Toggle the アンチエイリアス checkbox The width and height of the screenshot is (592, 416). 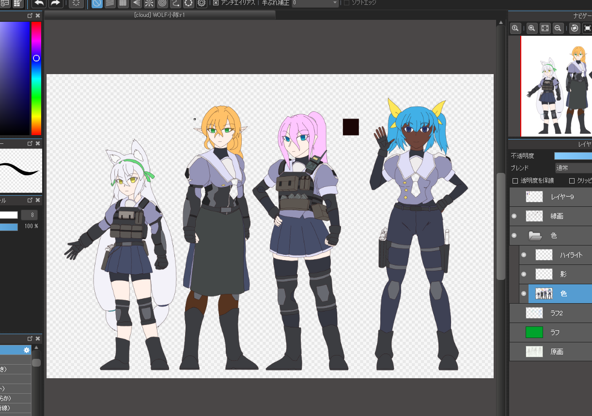click(x=216, y=3)
